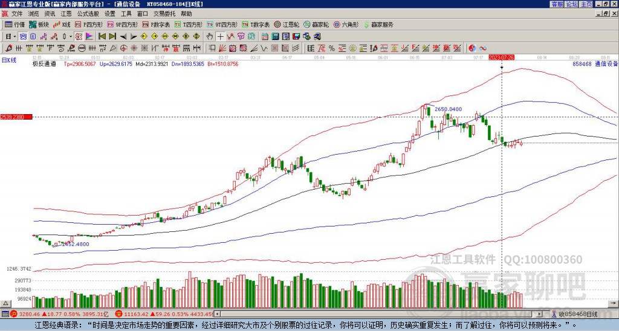Open the 9P四方形 square tool

[122, 24]
